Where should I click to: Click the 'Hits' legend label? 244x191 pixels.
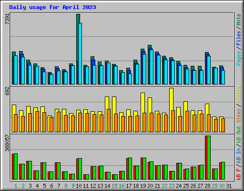[x=238, y=20]
